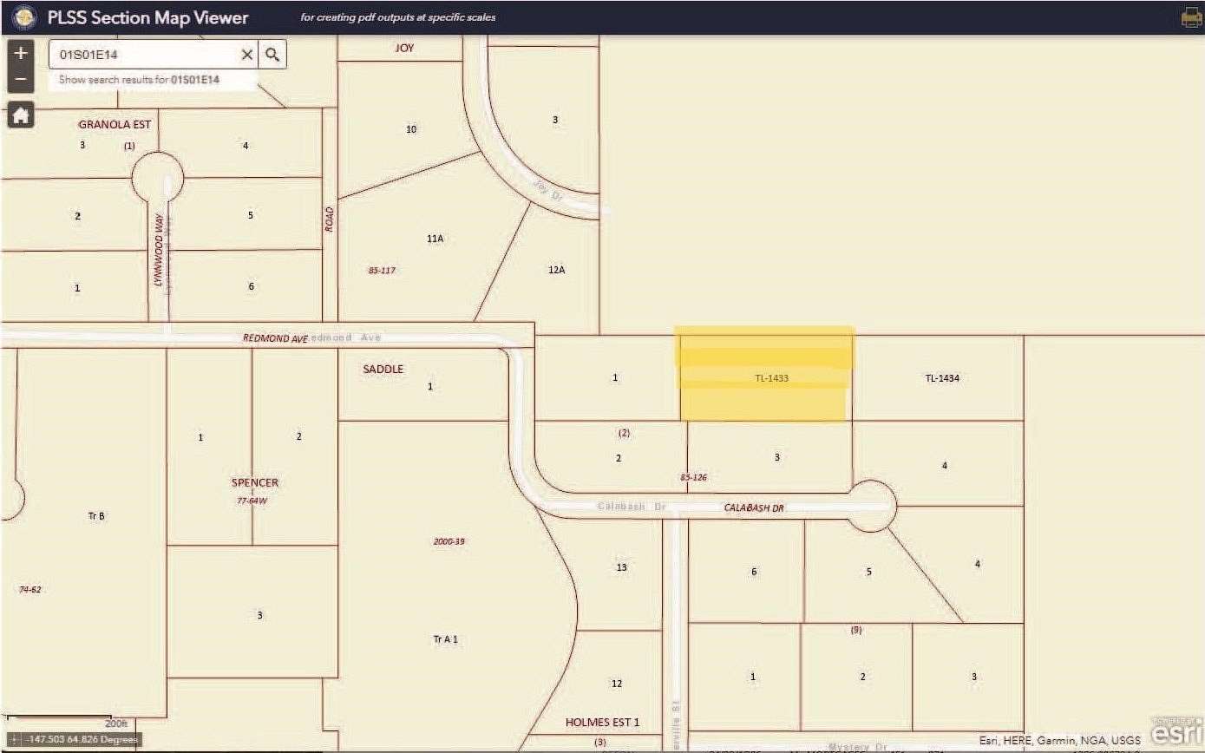
Task: Click the zoom in plus icon
Action: pyautogui.click(x=20, y=52)
